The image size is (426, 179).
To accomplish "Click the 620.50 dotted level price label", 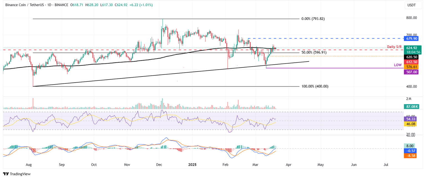I will 412,57.
